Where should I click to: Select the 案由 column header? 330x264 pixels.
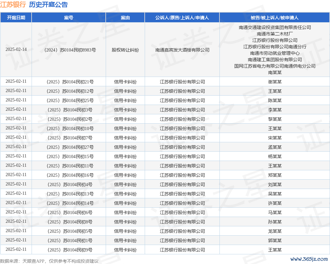point(125,18)
